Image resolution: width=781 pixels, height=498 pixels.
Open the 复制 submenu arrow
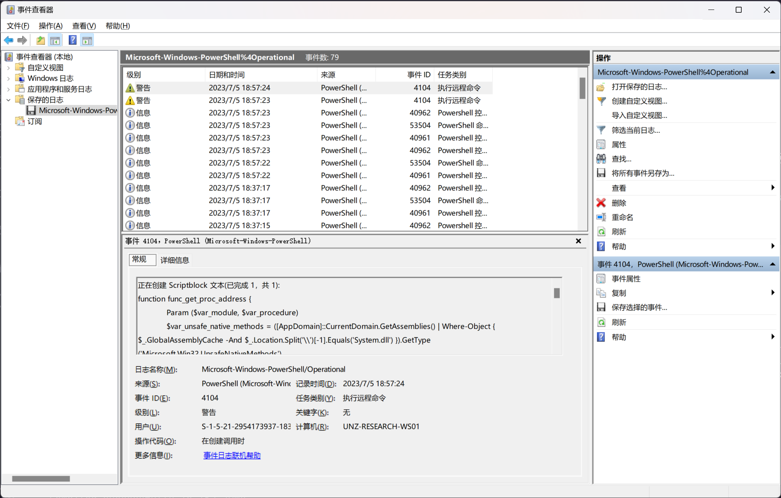pos(773,293)
